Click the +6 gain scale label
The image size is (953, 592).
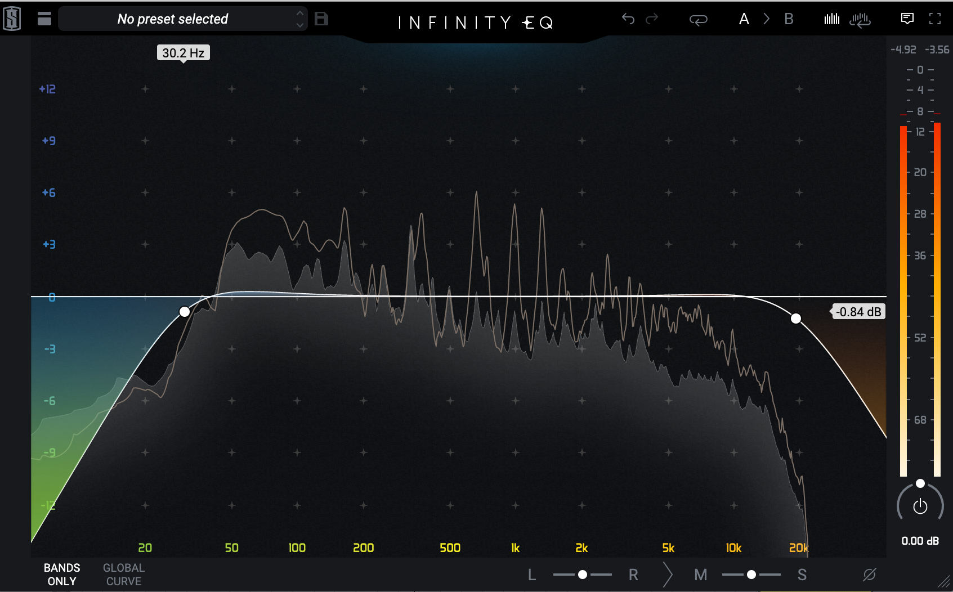click(49, 192)
